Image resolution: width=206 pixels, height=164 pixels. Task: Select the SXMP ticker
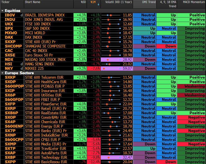[x=10, y=144]
